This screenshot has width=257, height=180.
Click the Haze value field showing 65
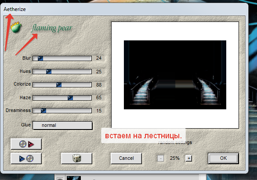tap(98, 97)
